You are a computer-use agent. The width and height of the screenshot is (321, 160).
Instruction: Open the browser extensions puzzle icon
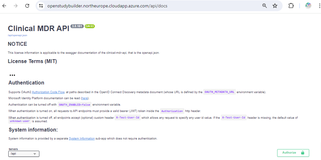coord(291,6)
